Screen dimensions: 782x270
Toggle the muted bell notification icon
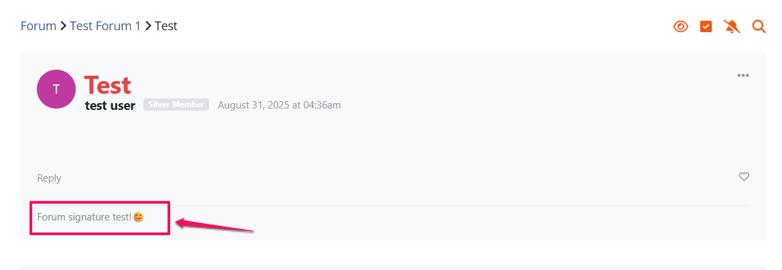point(732,26)
